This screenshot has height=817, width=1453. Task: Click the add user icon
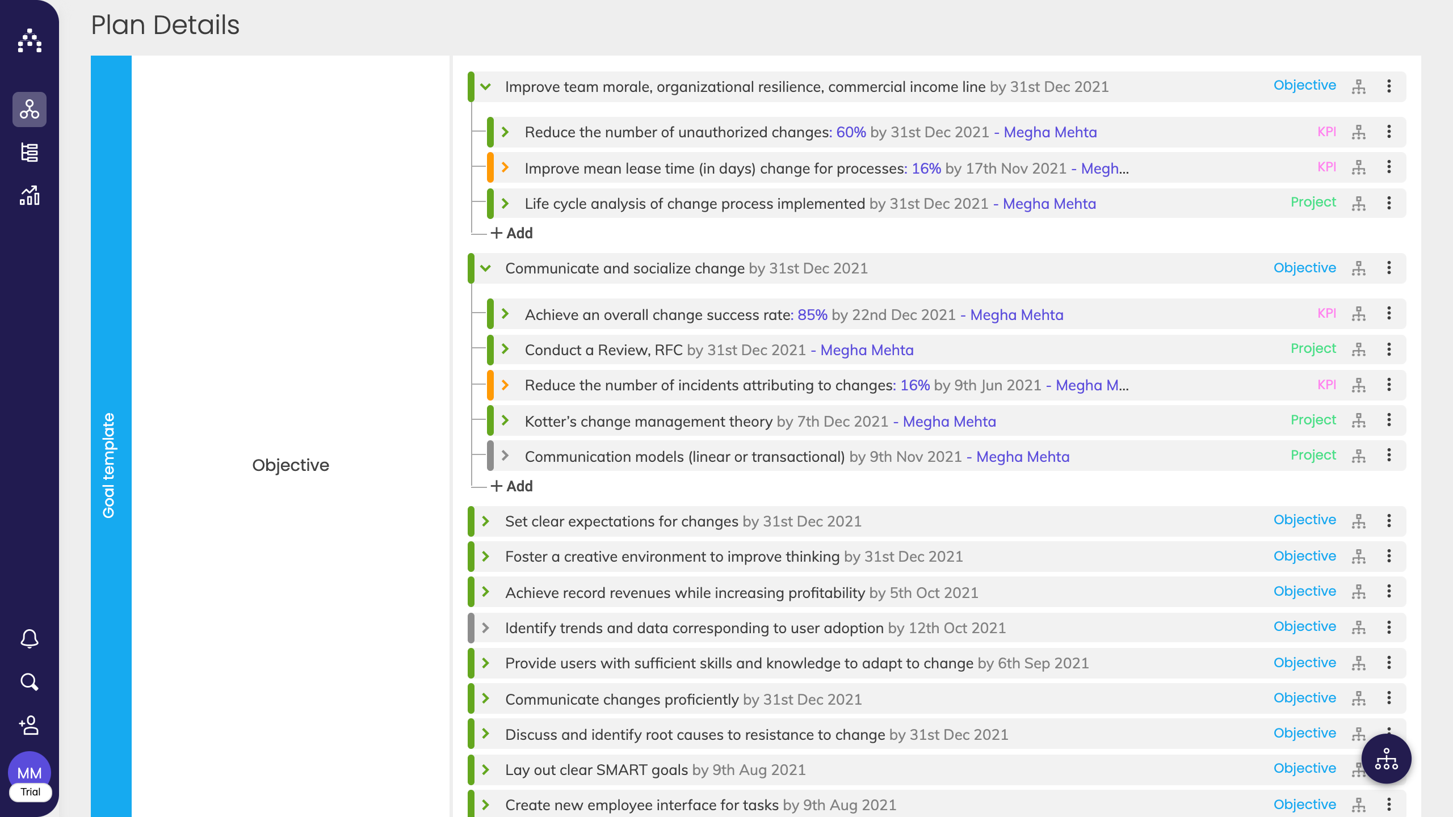point(30,725)
